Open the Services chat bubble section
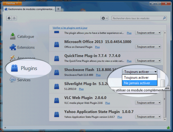 pos(13,80)
